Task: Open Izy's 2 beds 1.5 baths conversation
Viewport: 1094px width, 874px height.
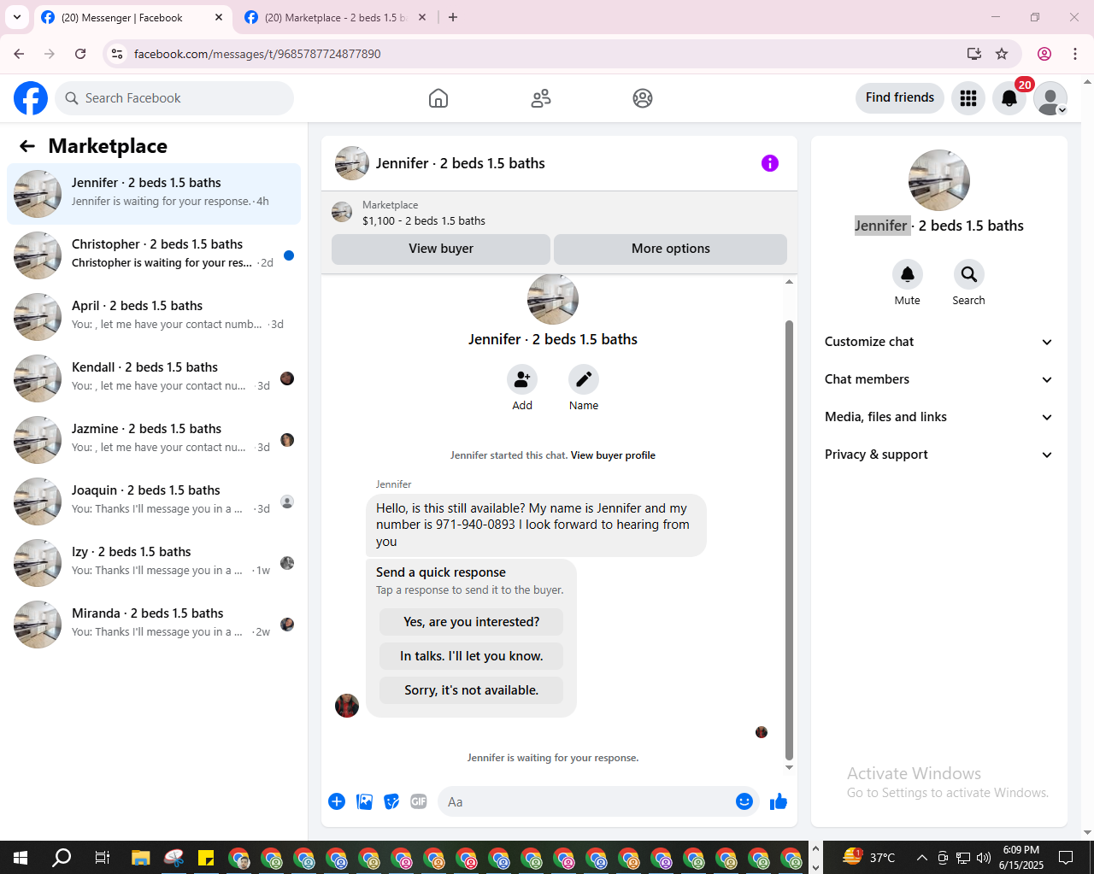Action: (154, 563)
